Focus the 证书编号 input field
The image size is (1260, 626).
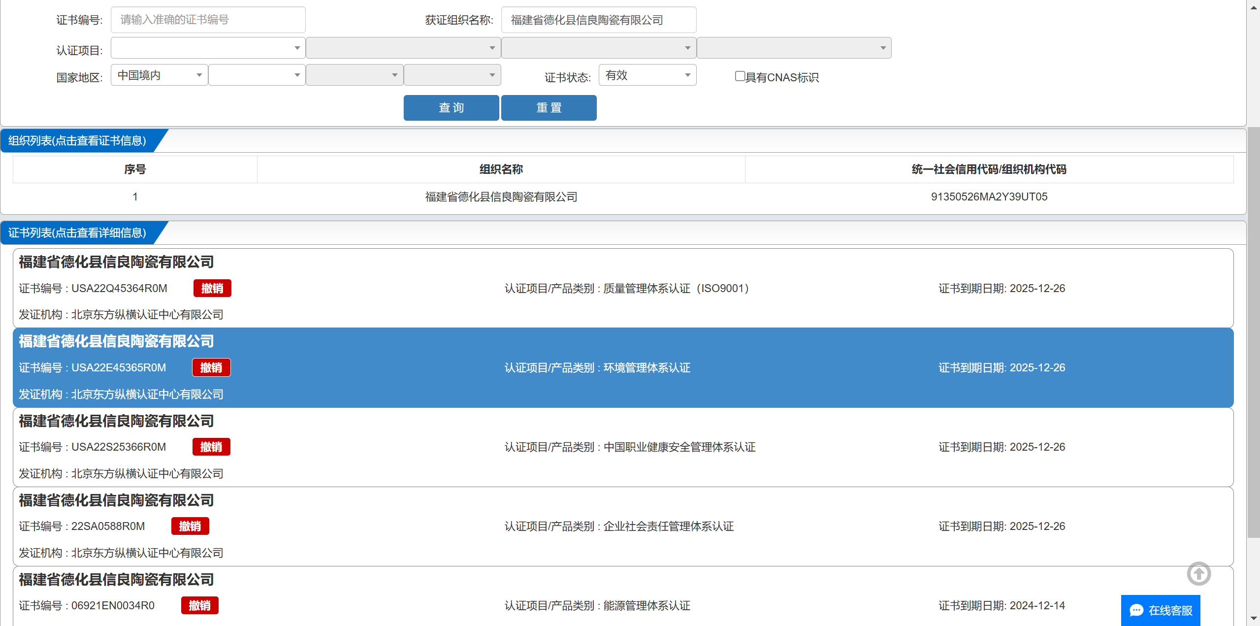tap(208, 20)
